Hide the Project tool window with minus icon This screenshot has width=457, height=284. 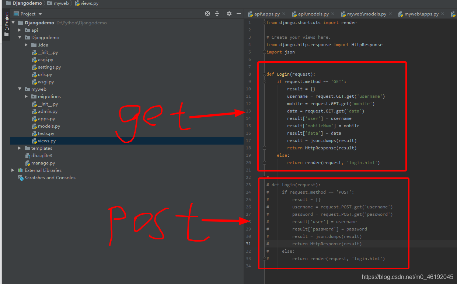239,14
